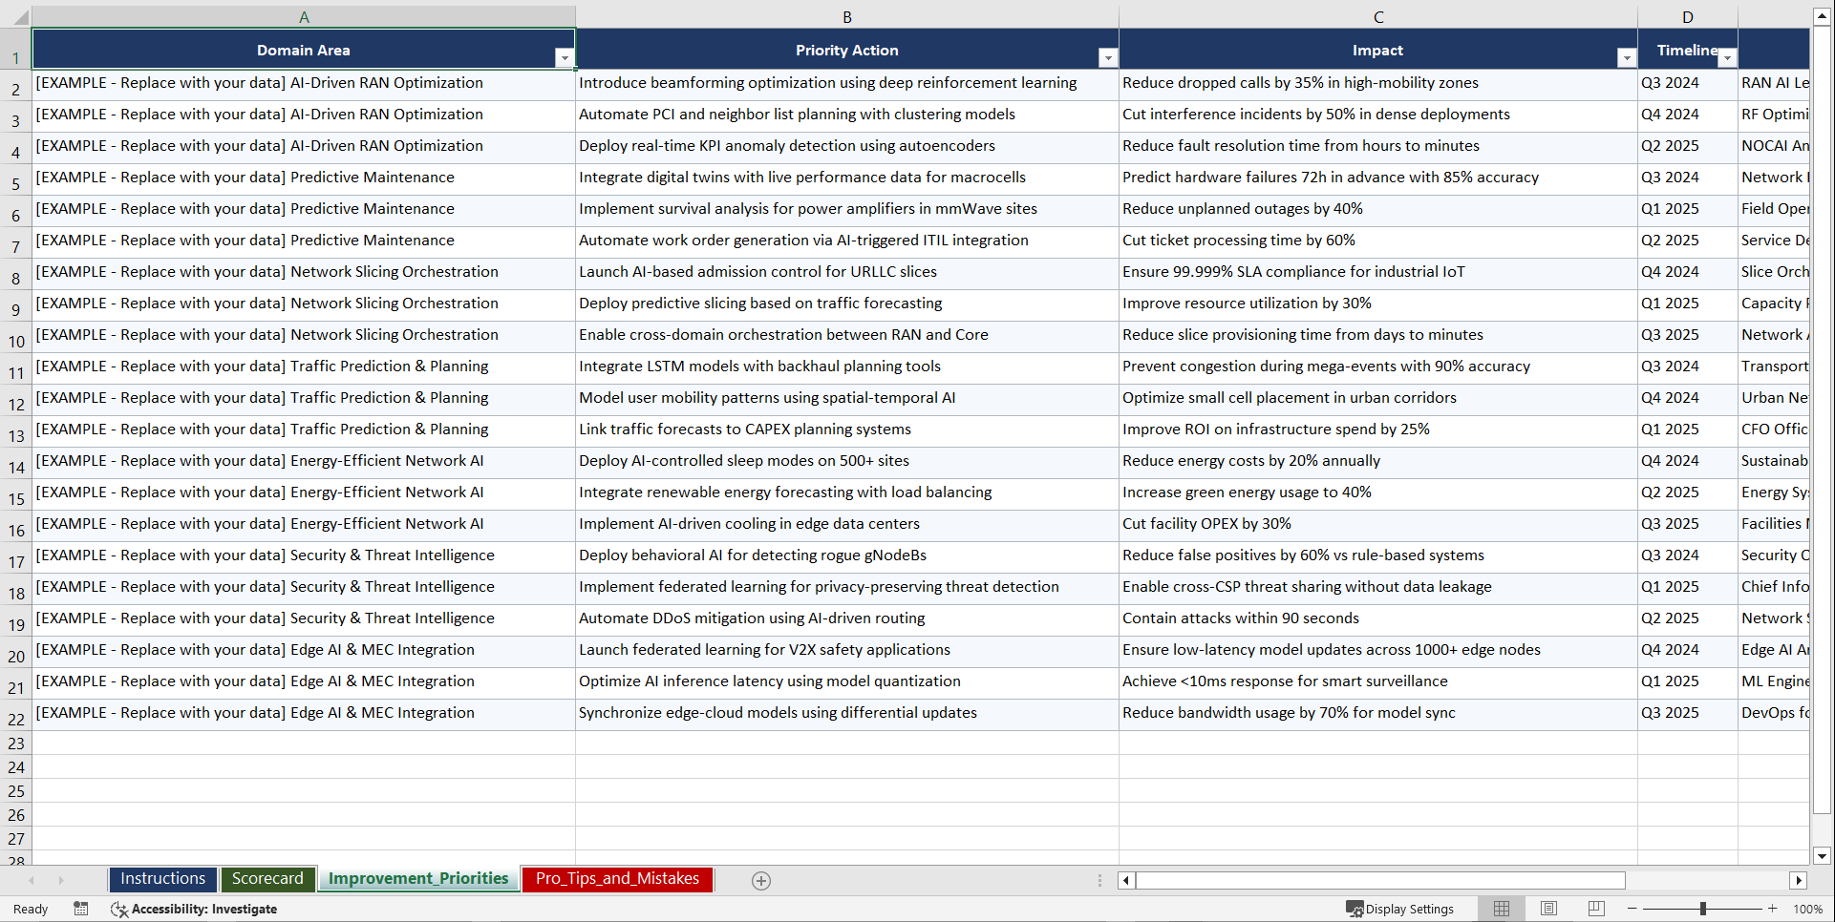Image resolution: width=1835 pixels, height=922 pixels.
Task: Go to the Instructions sheet
Action: [x=162, y=878]
